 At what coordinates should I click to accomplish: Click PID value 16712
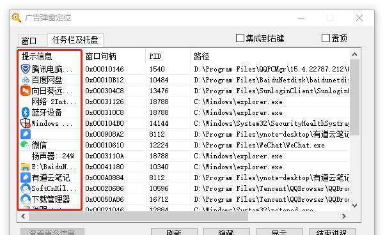pos(159,199)
